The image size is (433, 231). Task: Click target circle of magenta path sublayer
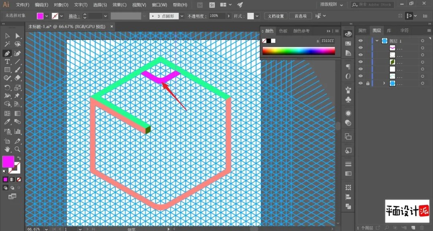[x=423, y=48]
